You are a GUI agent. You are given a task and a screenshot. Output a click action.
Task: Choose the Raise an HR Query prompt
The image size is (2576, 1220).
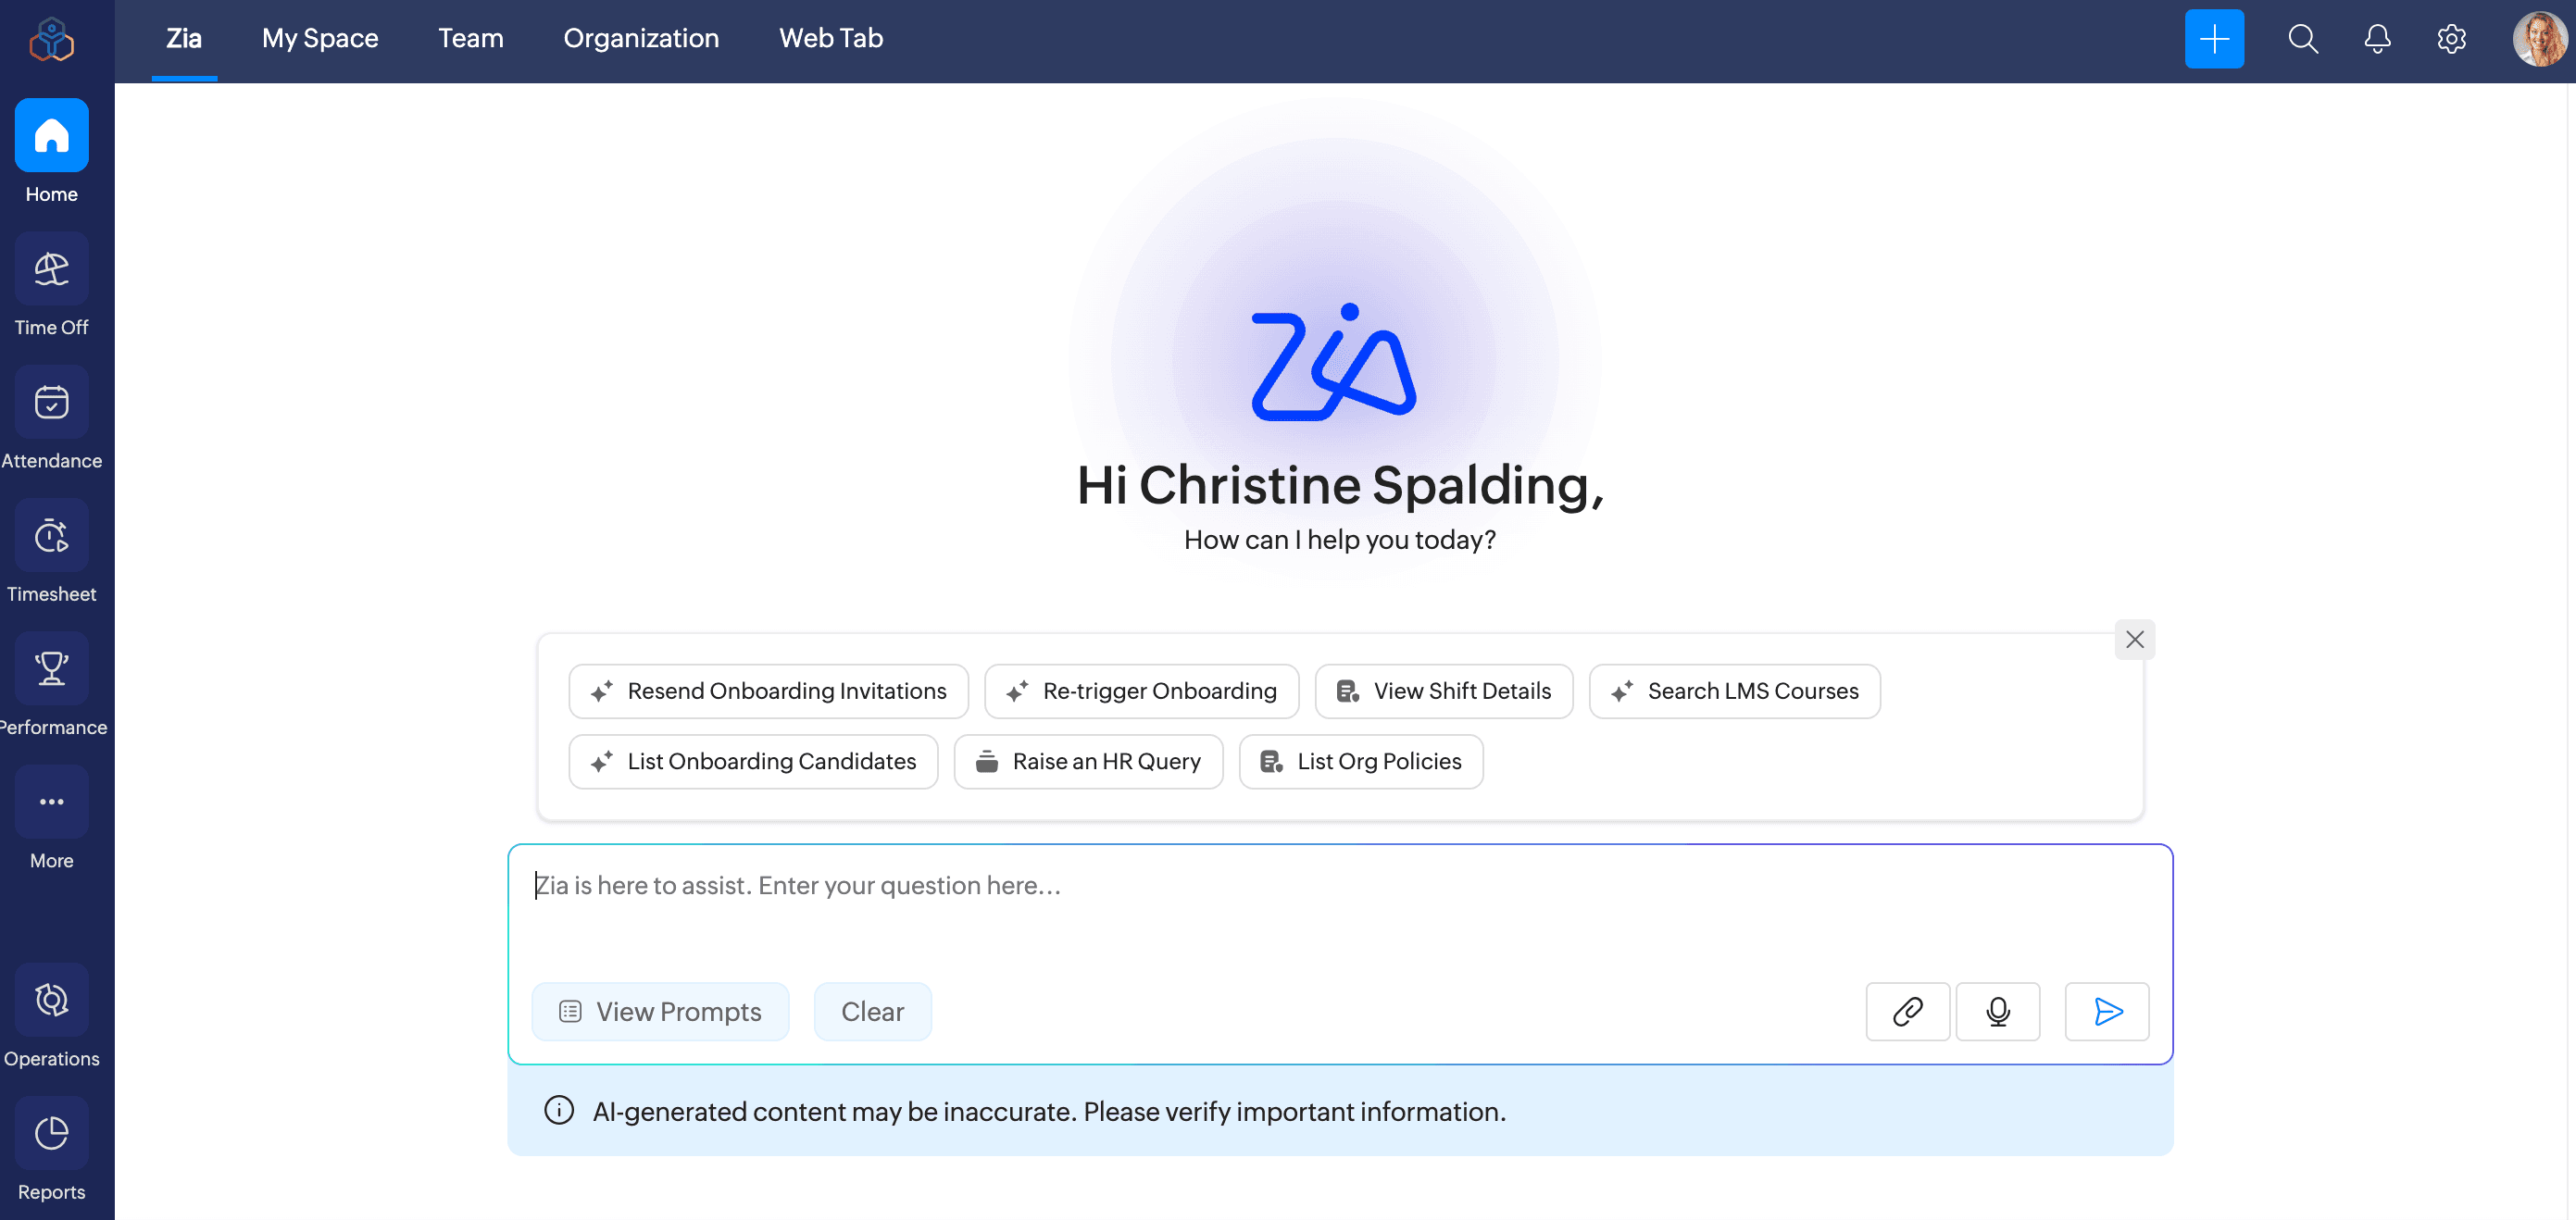[x=1088, y=761]
